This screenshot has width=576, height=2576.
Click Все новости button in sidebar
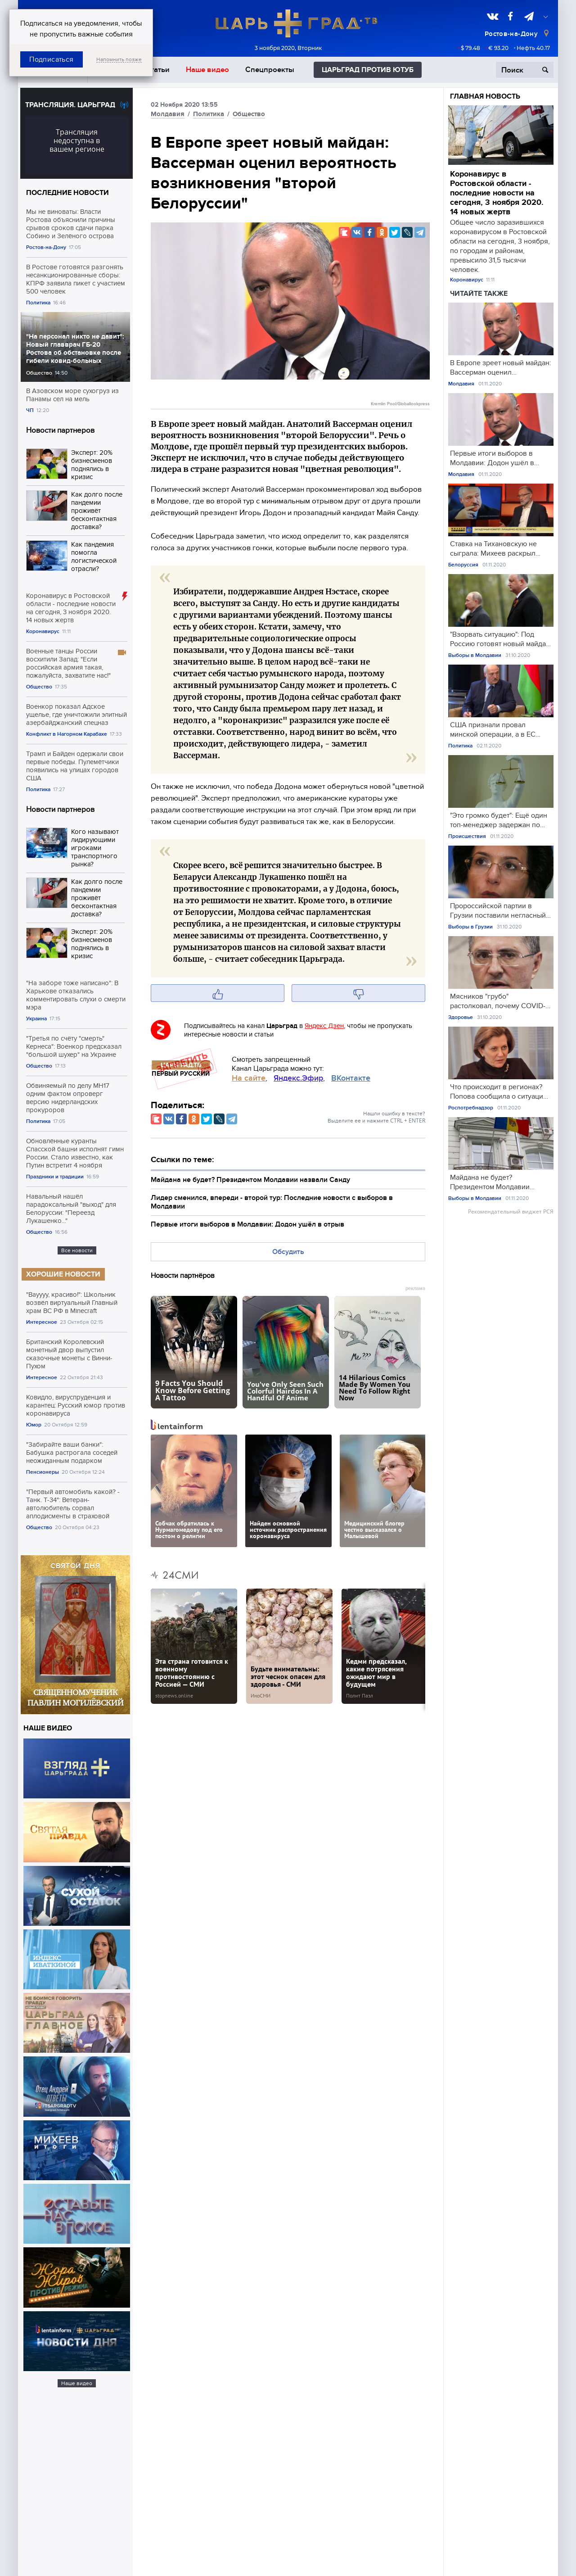(x=77, y=1250)
